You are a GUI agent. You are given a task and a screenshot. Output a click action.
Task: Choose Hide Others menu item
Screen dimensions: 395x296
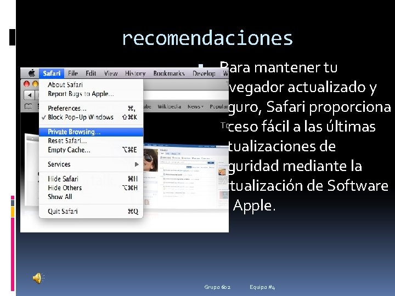(x=91, y=188)
